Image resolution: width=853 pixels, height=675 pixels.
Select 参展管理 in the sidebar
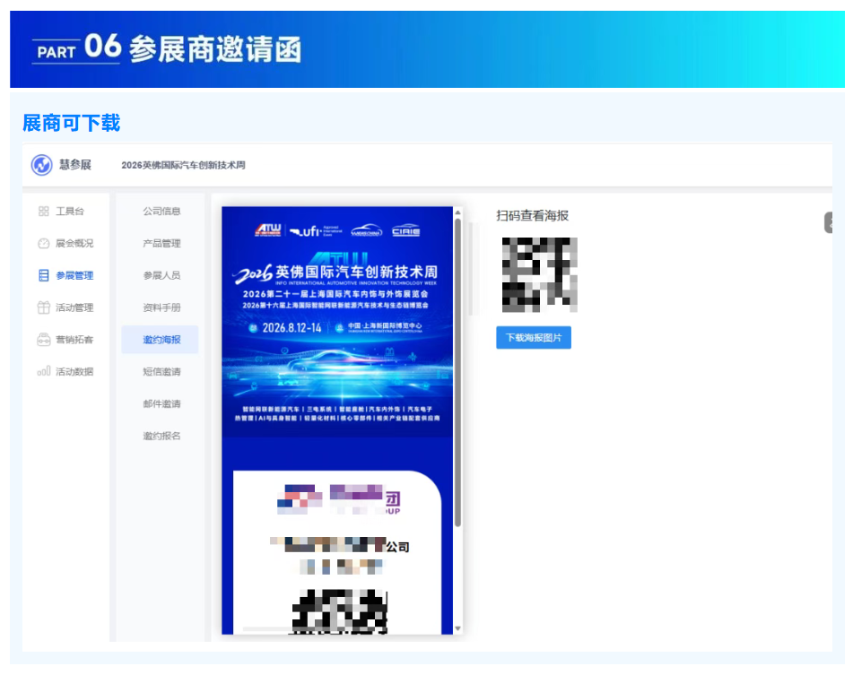(x=74, y=275)
